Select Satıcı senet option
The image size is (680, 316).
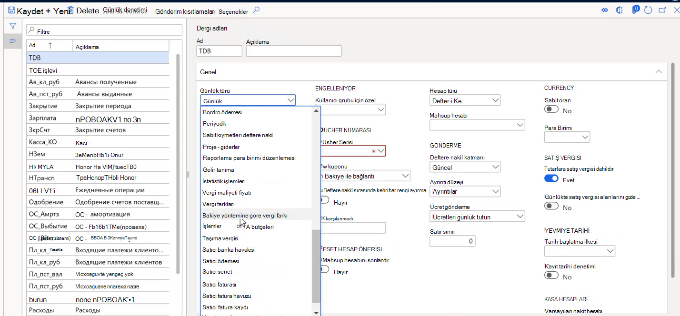[256, 272]
